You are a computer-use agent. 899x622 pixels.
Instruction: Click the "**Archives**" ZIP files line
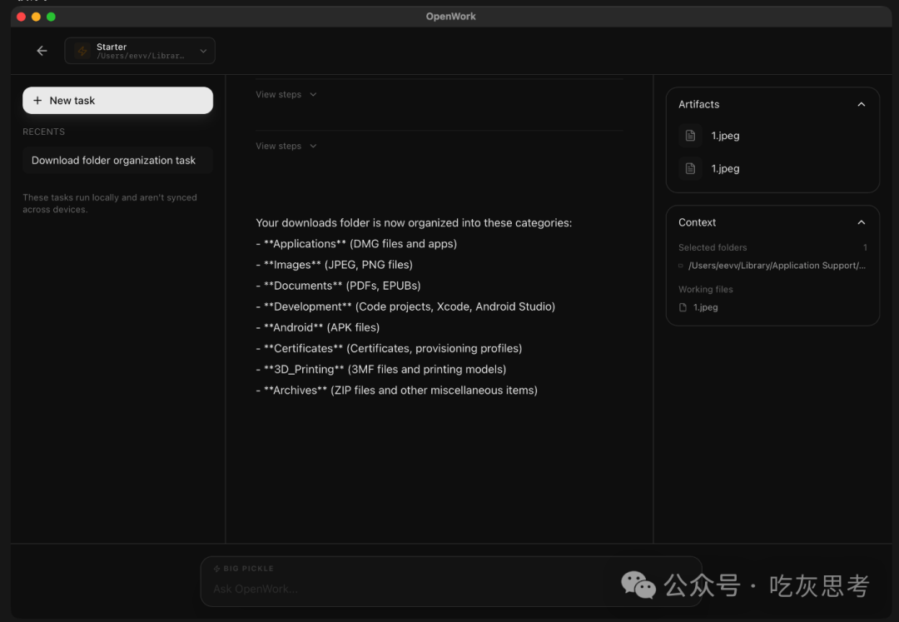(397, 391)
